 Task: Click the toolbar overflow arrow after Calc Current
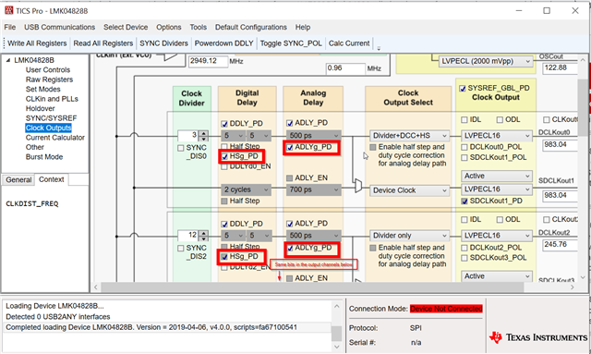[x=379, y=48]
